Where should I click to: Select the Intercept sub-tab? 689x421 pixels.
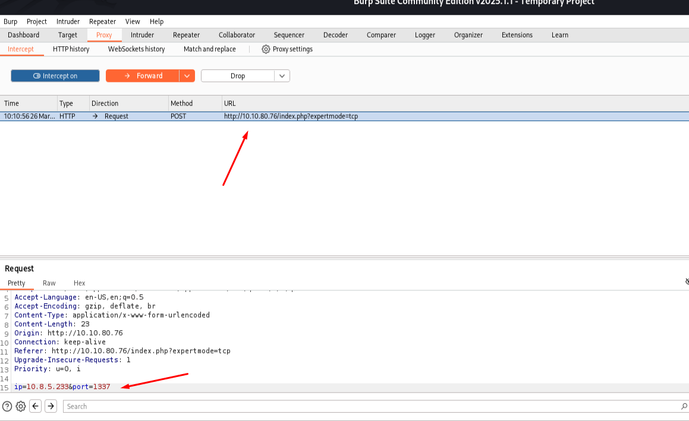(x=21, y=49)
